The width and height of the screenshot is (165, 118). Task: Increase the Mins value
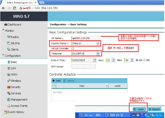pos(132,59)
